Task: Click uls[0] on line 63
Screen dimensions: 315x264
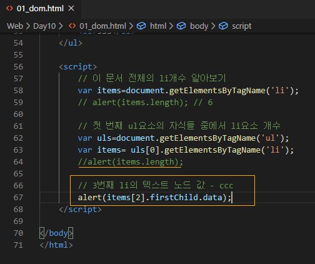Action: click(145, 150)
